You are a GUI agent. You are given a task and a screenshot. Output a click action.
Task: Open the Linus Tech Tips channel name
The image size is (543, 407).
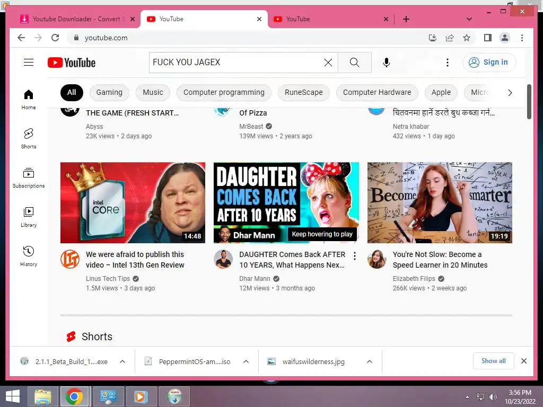click(x=108, y=279)
